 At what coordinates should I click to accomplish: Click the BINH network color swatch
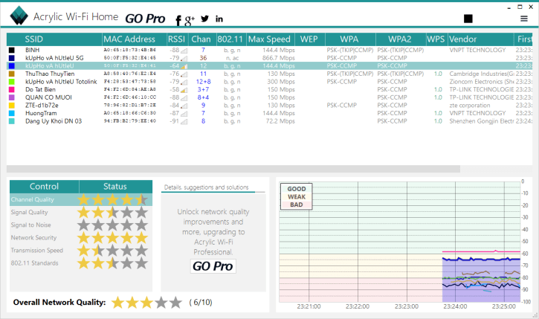click(x=12, y=50)
